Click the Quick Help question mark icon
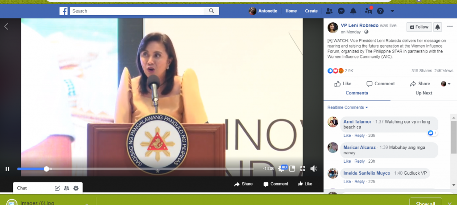This screenshot has height=205, width=457. 380,11
